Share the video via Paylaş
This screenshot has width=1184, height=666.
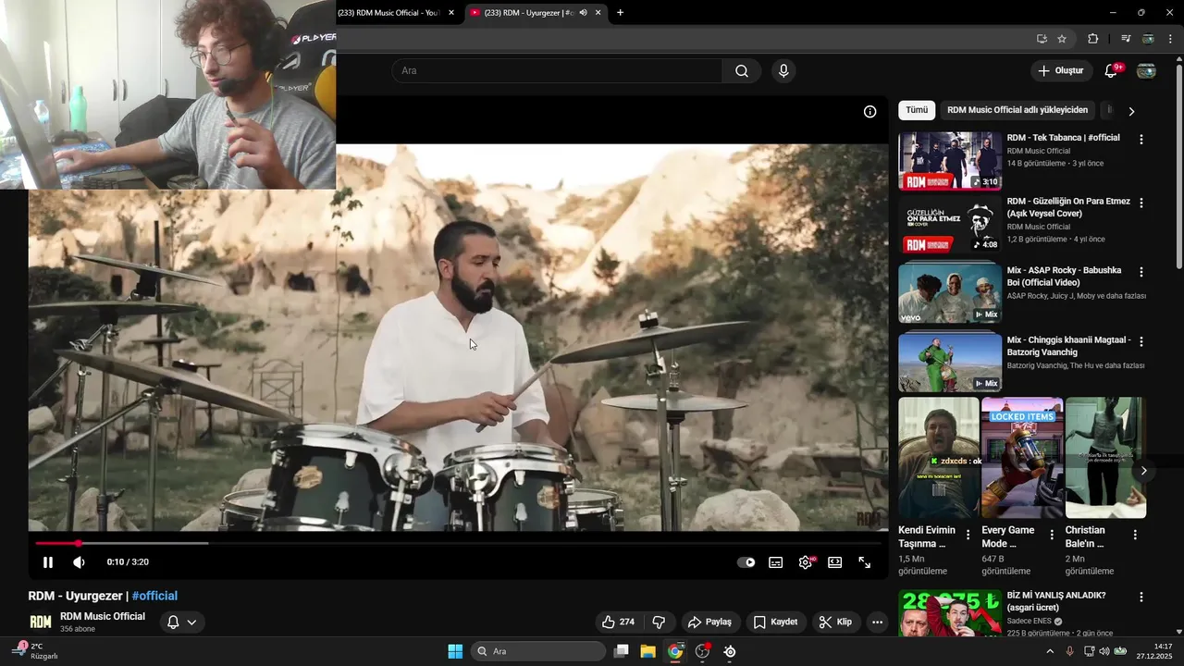709,622
